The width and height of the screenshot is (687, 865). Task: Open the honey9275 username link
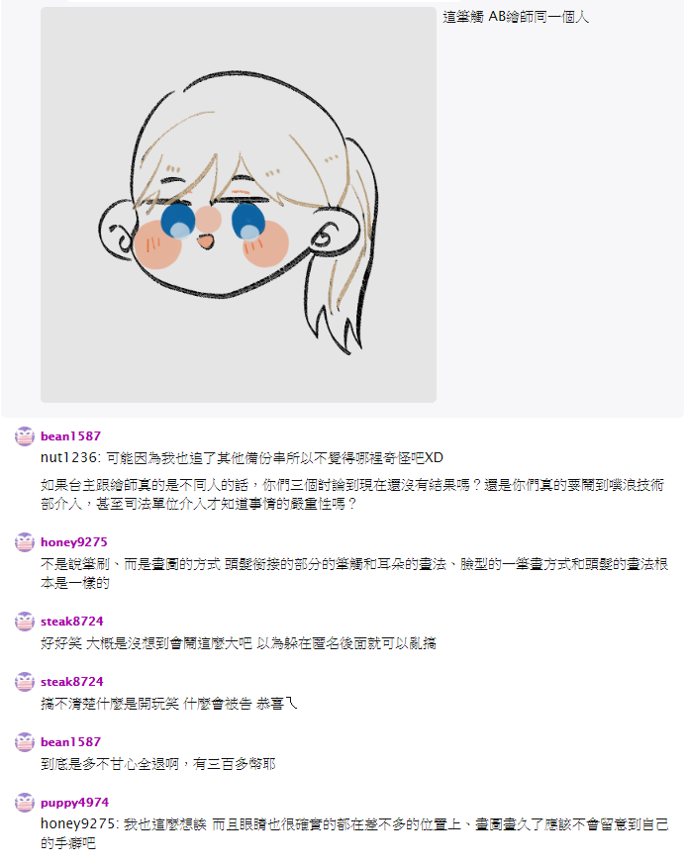pos(74,542)
